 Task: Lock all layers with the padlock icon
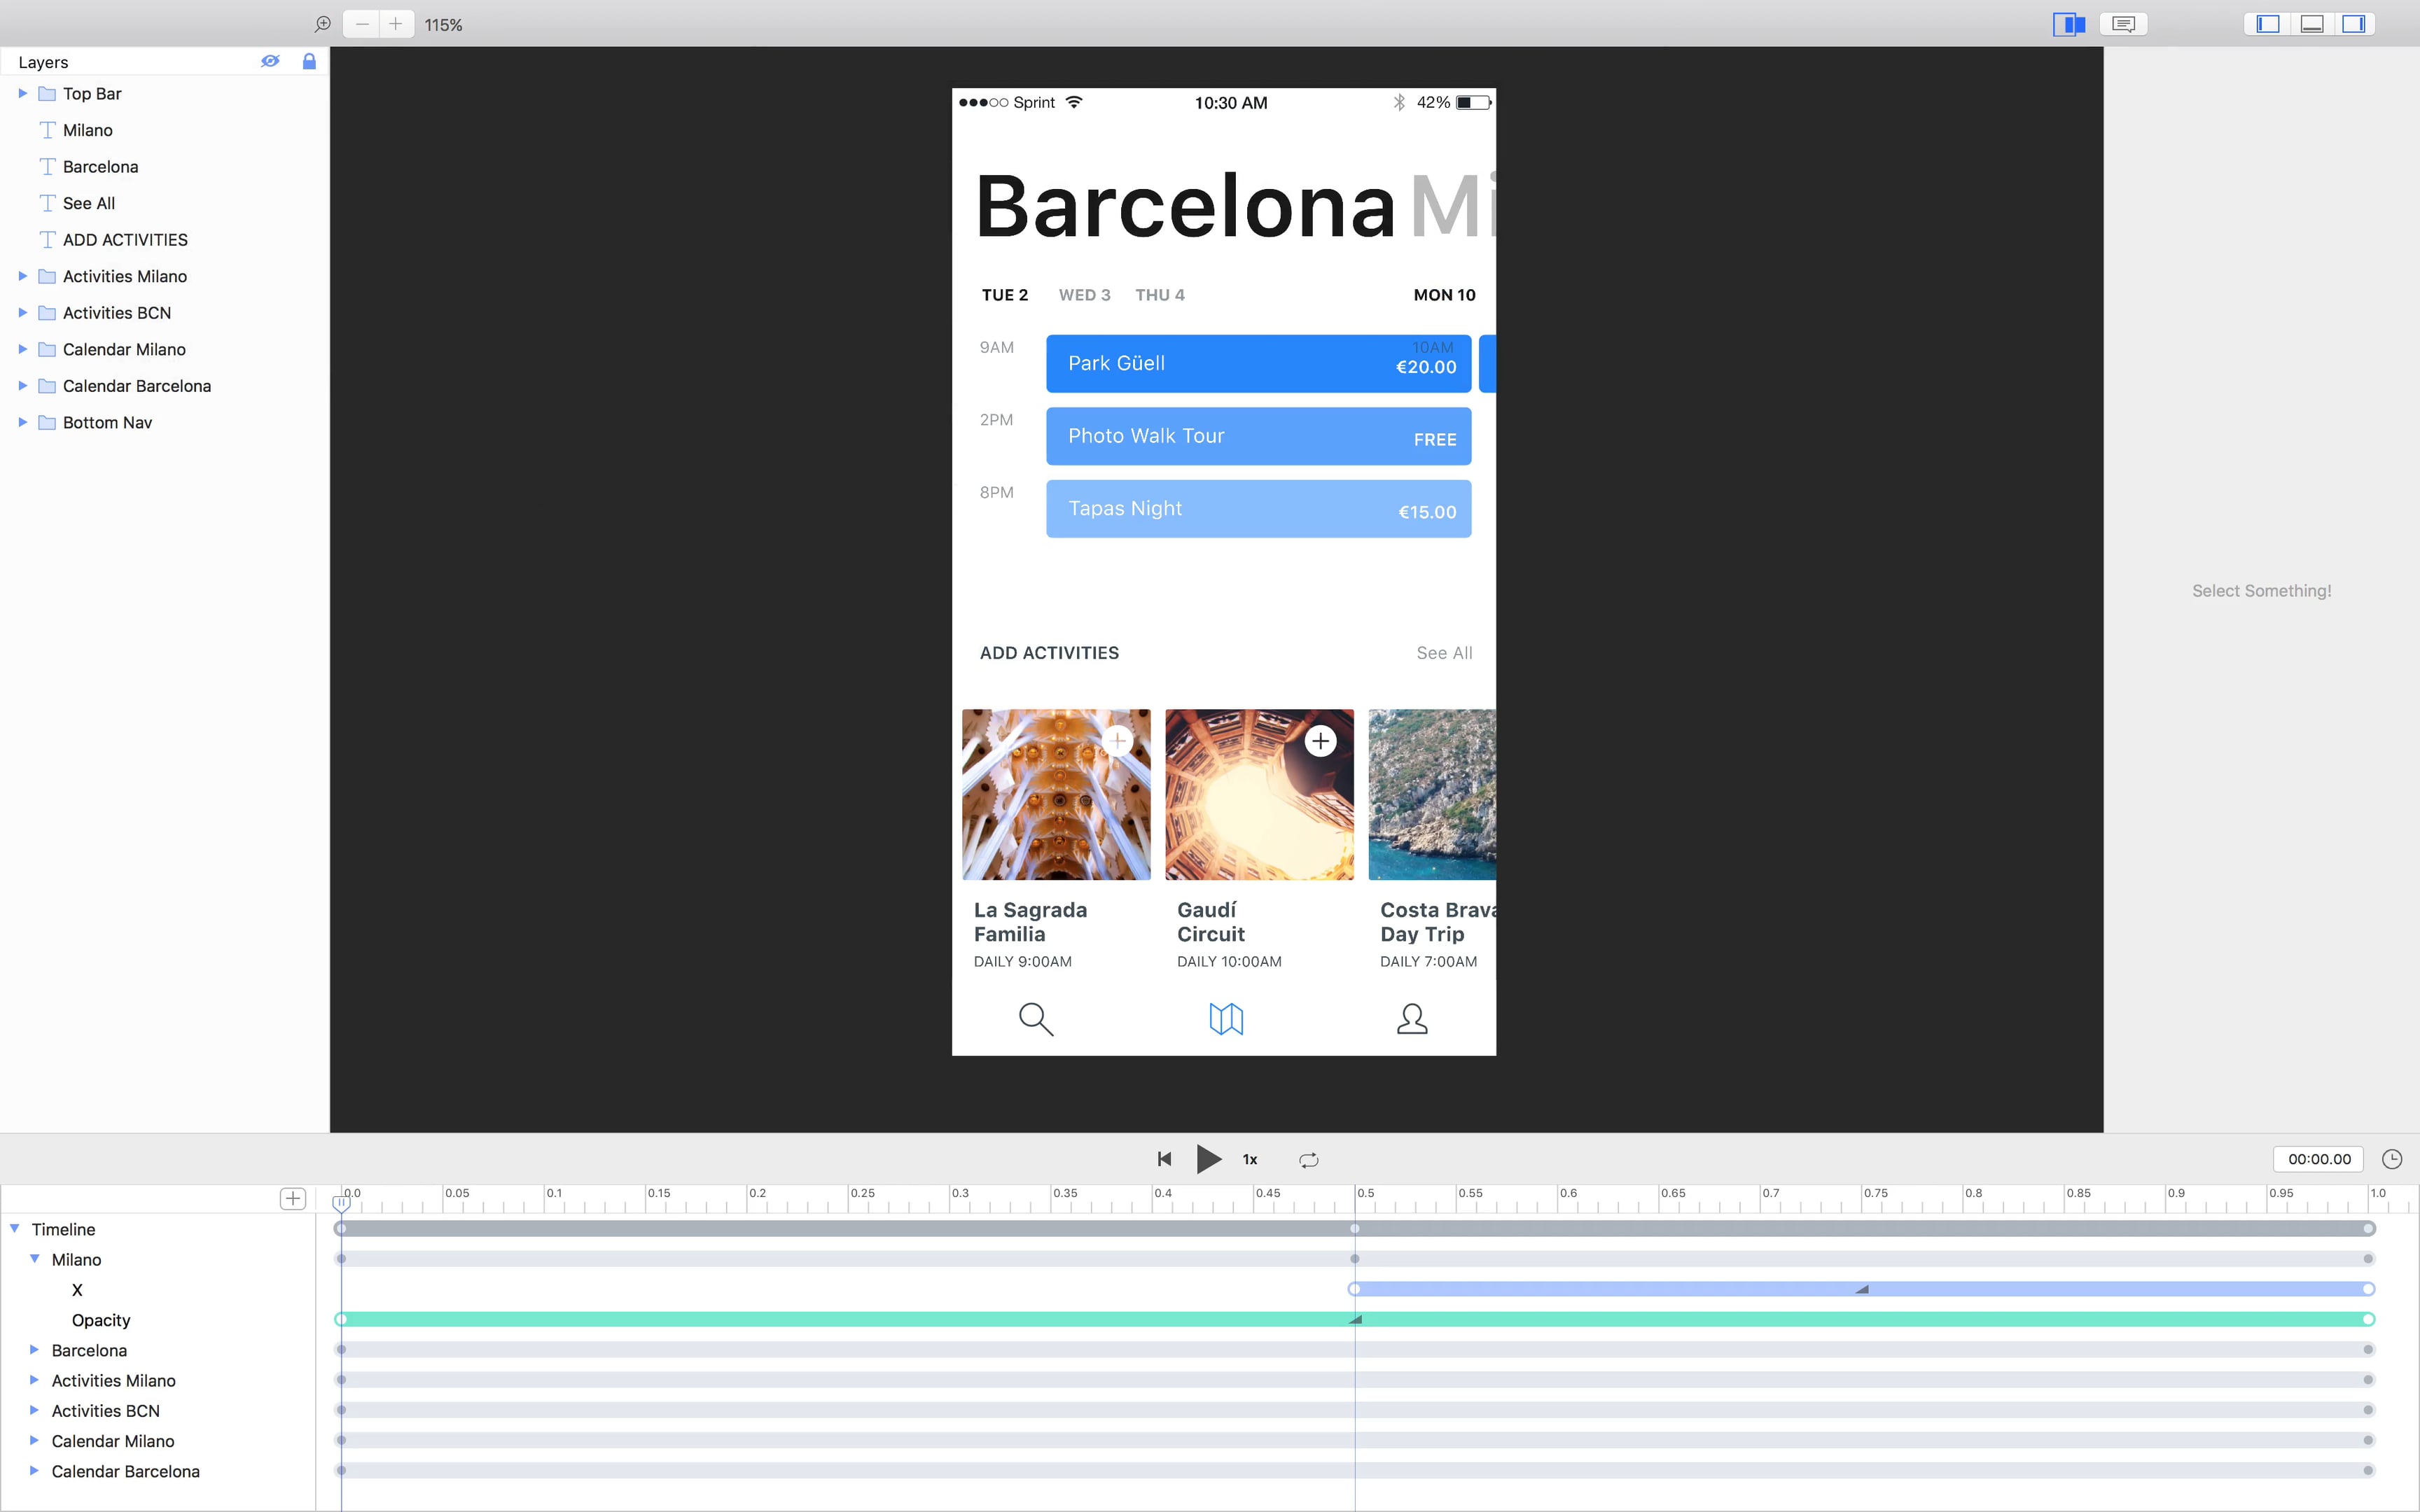tap(309, 61)
